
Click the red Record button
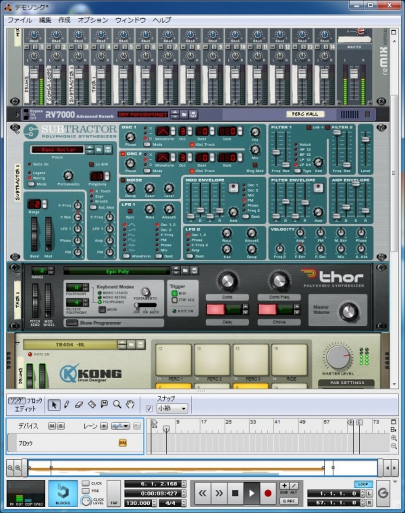pyautogui.click(x=268, y=493)
